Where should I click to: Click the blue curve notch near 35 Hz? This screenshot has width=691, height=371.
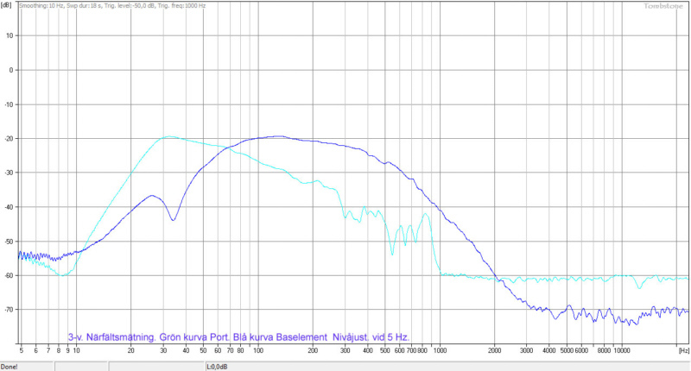[173, 220]
